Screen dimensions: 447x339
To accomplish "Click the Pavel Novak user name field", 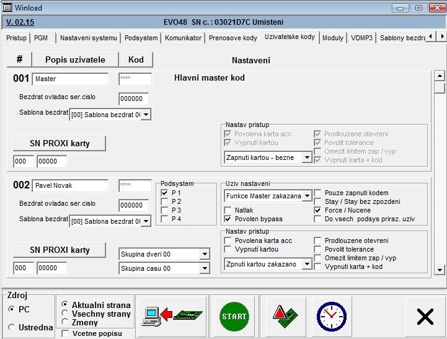I will click(70, 186).
